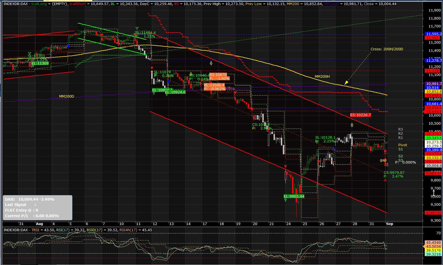Click the 'RSI4h(17) = 45.45' indicator label

(x=136, y=230)
